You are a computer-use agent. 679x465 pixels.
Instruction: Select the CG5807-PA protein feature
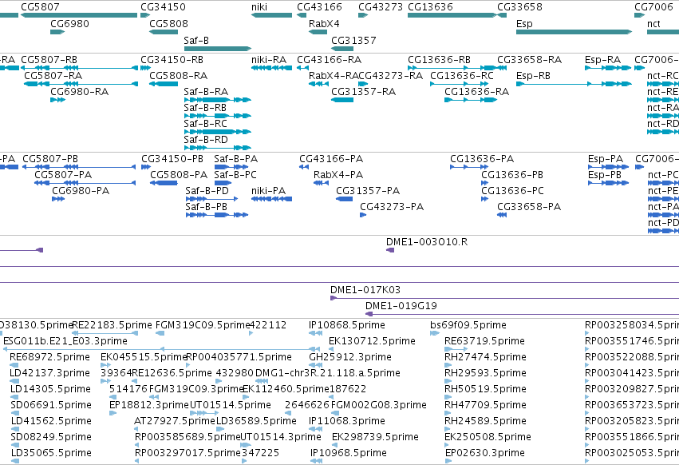coord(85,183)
